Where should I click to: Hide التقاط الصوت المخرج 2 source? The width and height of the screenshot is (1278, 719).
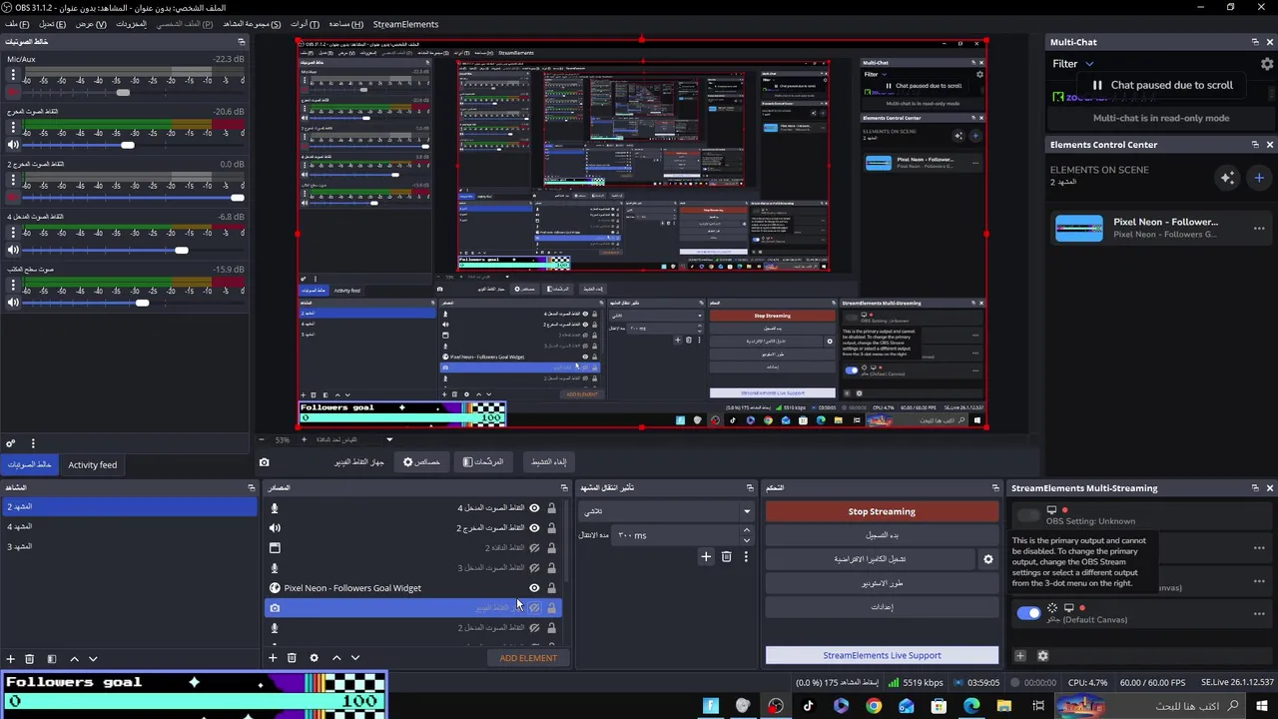pos(534,528)
